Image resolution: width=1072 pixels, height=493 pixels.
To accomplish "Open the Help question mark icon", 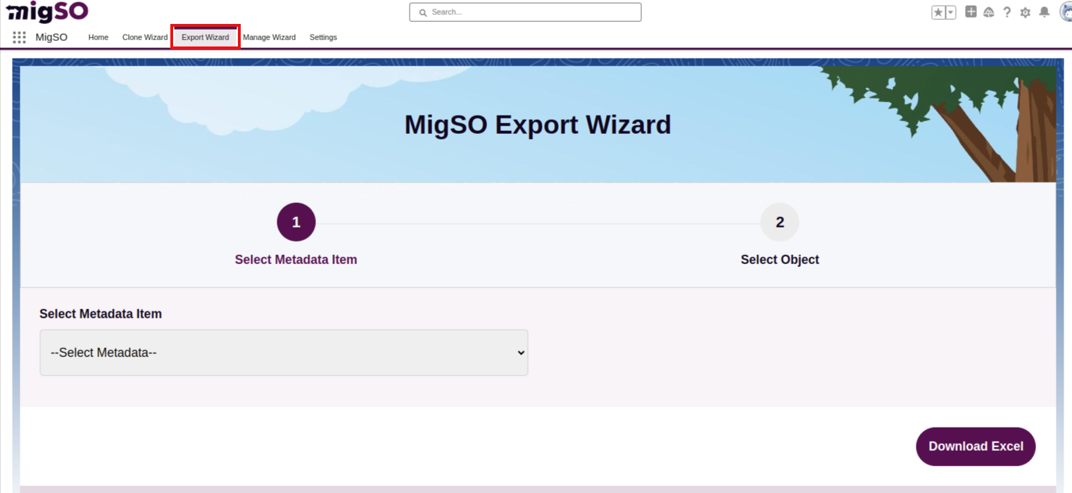I will pos(1007,13).
